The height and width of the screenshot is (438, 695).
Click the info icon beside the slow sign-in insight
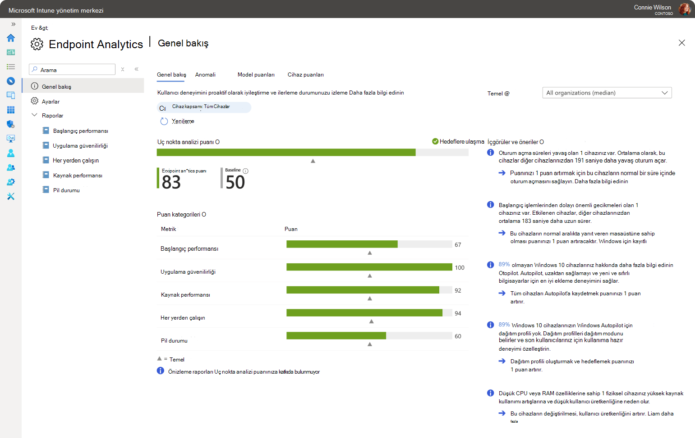click(x=491, y=153)
